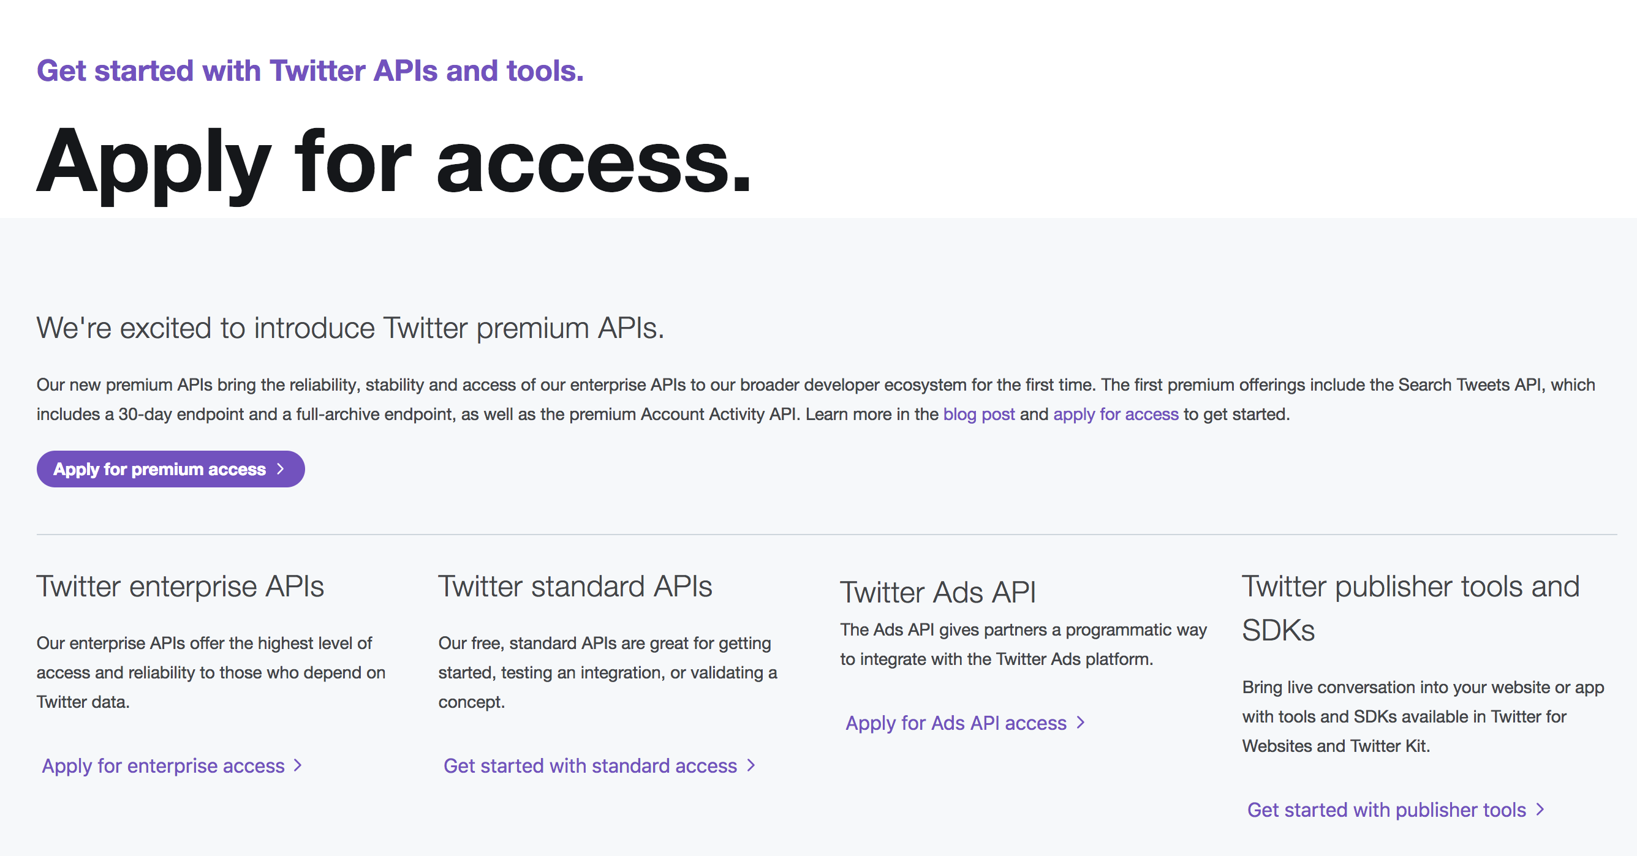Click the chevron after 'Get started with standard access'
The width and height of the screenshot is (1637, 856).
pos(751,766)
